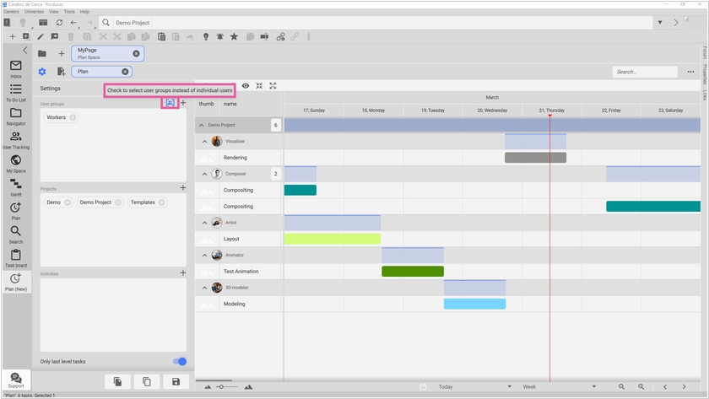Open the Task board sidebar item
The width and height of the screenshot is (709, 399).
16,258
